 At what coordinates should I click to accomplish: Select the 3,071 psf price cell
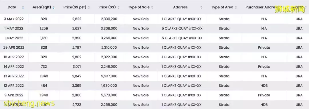(x=77, y=67)
